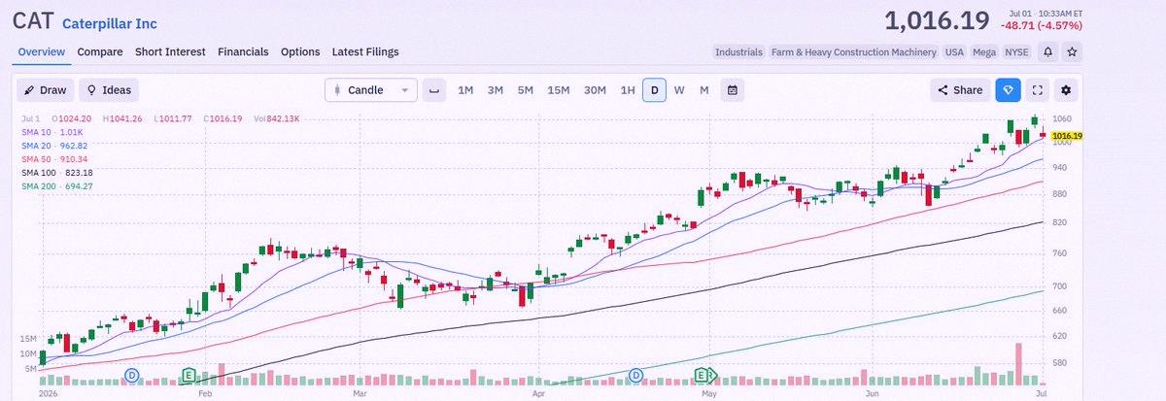The image size is (1166, 401).
Task: Select the 1M minute interval
Action: point(465,90)
